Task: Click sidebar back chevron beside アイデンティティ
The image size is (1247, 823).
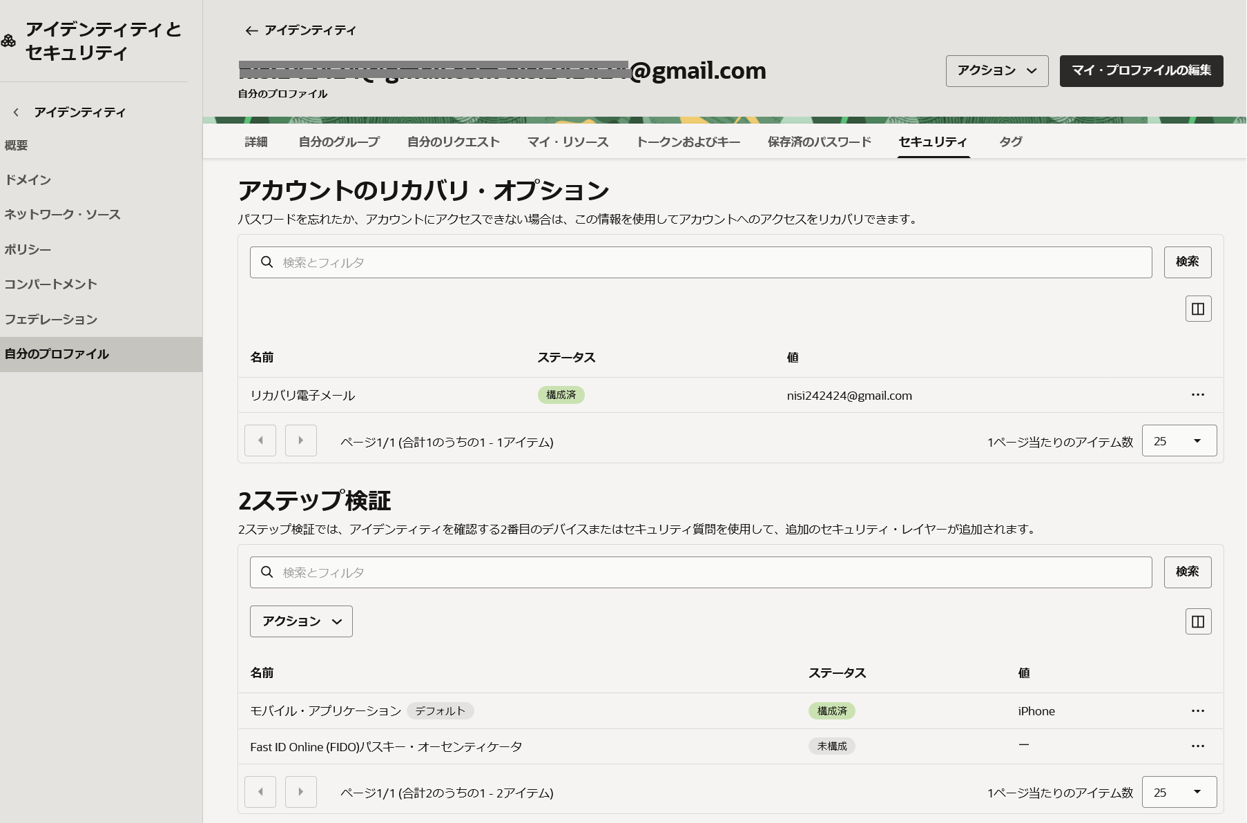Action: click(x=16, y=112)
